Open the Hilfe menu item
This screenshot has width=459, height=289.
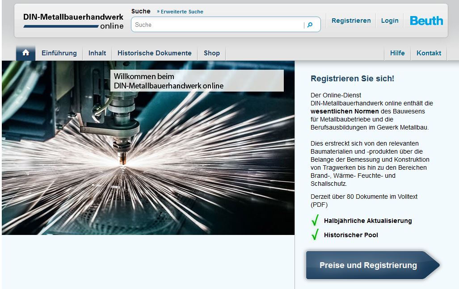[x=397, y=53]
